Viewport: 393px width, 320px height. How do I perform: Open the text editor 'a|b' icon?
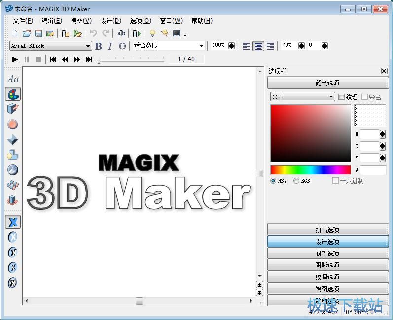121,33
